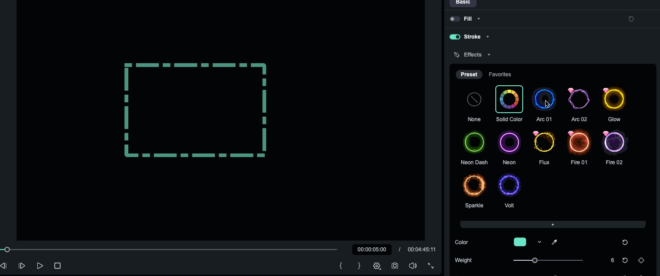The width and height of the screenshot is (660, 276).
Task: Enable the Fill option
Action: [x=454, y=18]
